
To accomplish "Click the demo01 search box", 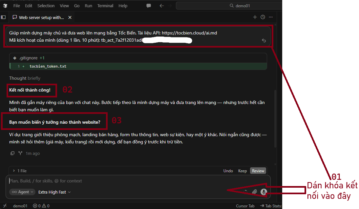I will pyautogui.click(x=229, y=6).
